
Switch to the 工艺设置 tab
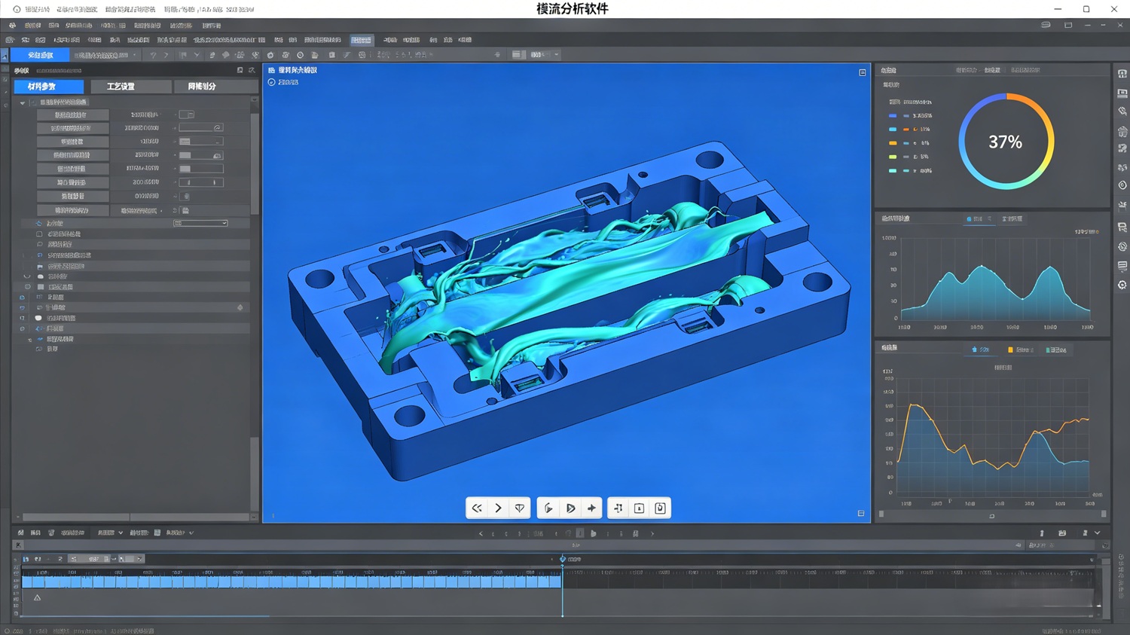tap(121, 87)
